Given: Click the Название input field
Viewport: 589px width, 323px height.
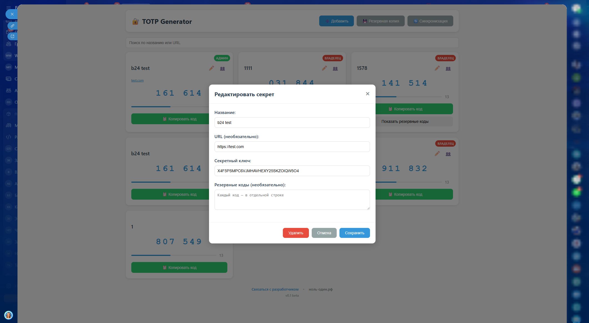Looking at the screenshot, I should point(292,123).
